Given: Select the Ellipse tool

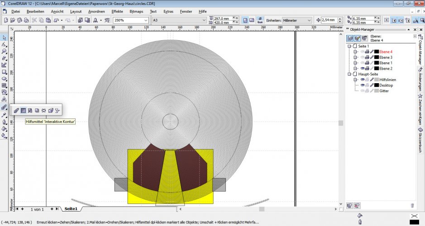Looking at the screenshot, I should coord(4,79).
